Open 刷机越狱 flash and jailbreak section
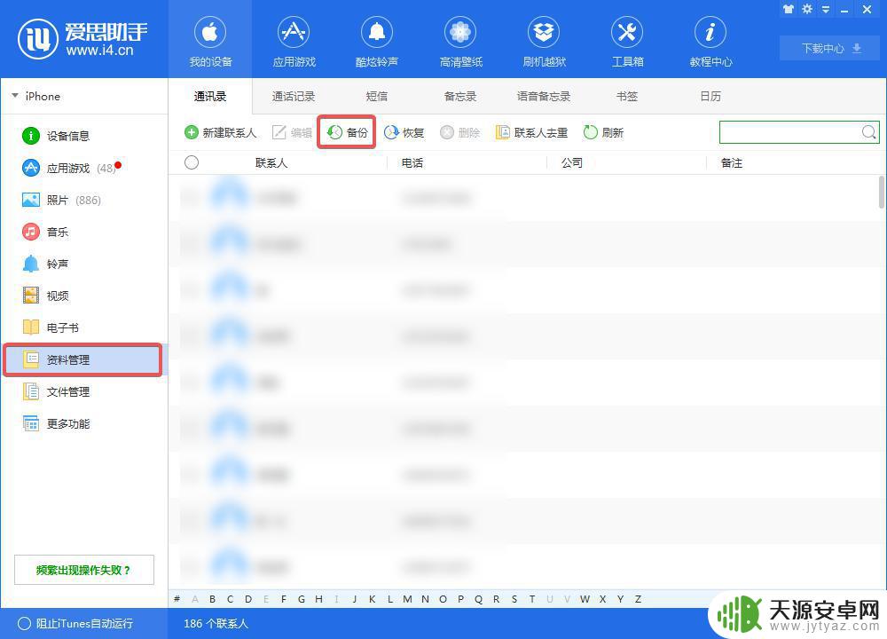The height and width of the screenshot is (639, 887). click(x=544, y=40)
